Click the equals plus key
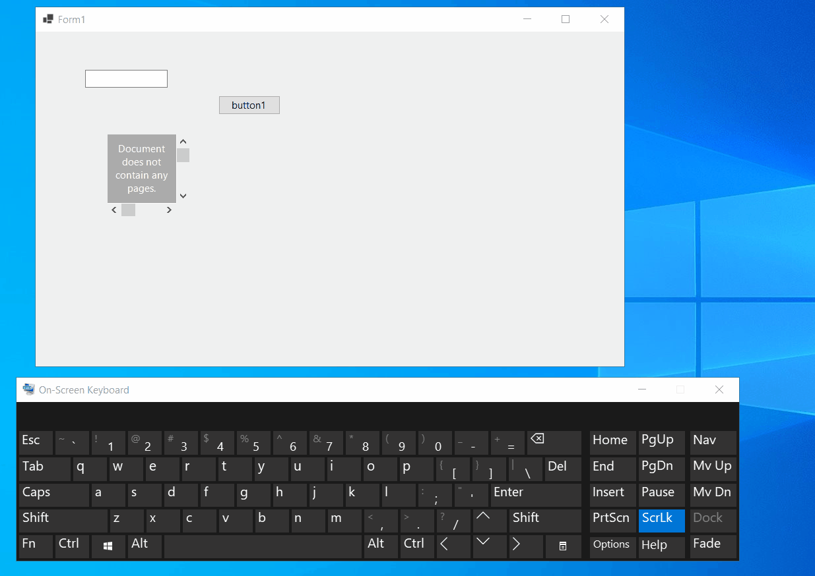The width and height of the screenshot is (815, 576). [x=507, y=442]
